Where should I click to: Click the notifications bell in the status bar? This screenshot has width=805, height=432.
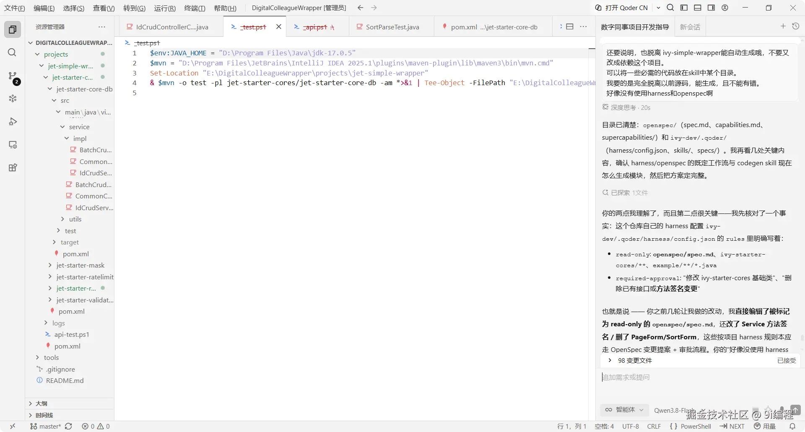pos(792,426)
